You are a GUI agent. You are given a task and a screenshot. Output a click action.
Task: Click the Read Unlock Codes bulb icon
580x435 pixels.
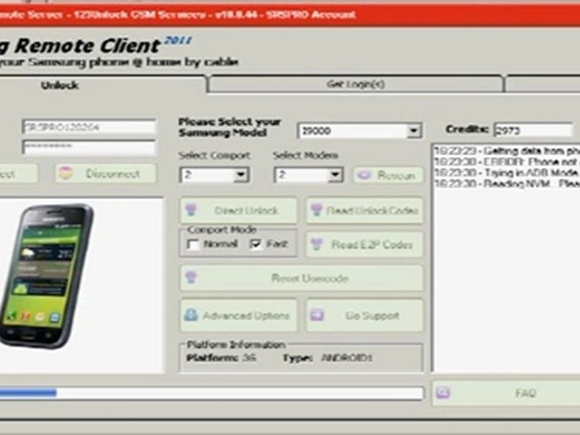[317, 210]
